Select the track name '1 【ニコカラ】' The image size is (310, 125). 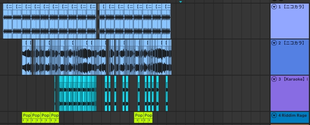pos(291,7)
